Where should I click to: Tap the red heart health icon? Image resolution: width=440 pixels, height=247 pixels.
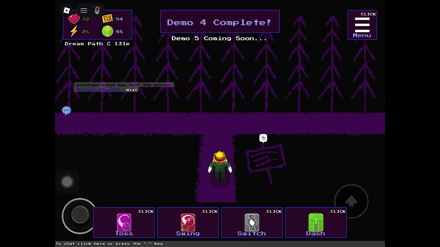[x=74, y=19]
